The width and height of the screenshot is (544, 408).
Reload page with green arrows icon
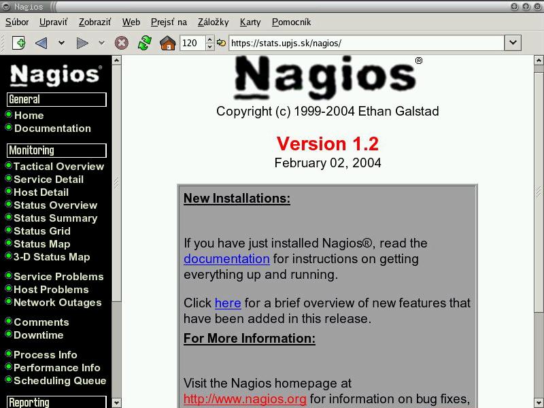[144, 43]
